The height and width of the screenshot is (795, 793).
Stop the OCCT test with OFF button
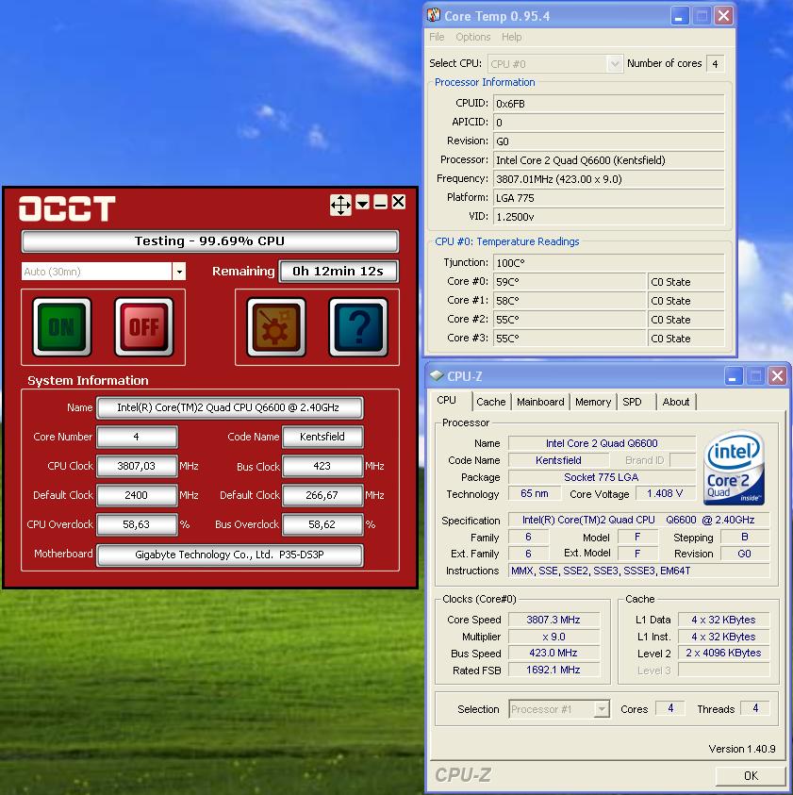point(144,327)
